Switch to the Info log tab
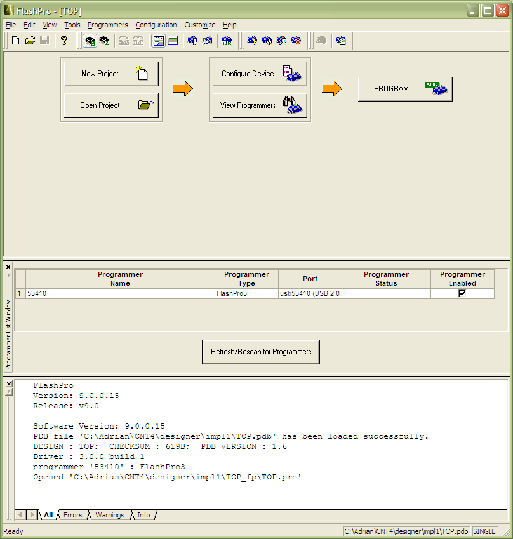Image resolution: width=513 pixels, height=539 pixels. (x=143, y=515)
